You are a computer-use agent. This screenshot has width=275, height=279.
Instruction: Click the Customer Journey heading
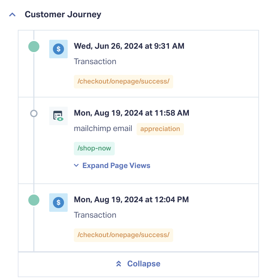63,14
